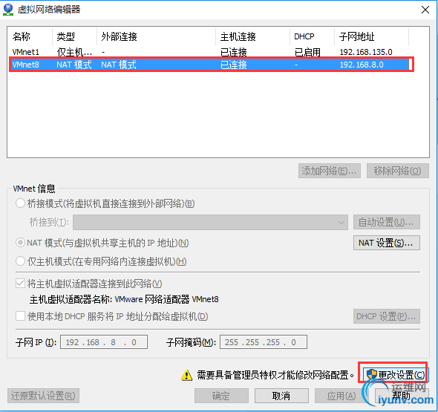The image size is (438, 412).
Task: Click the 192.168.135.0 subnet cell
Action: click(x=366, y=52)
